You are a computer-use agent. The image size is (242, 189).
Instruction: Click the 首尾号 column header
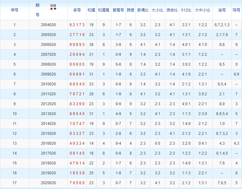click(118, 10)
